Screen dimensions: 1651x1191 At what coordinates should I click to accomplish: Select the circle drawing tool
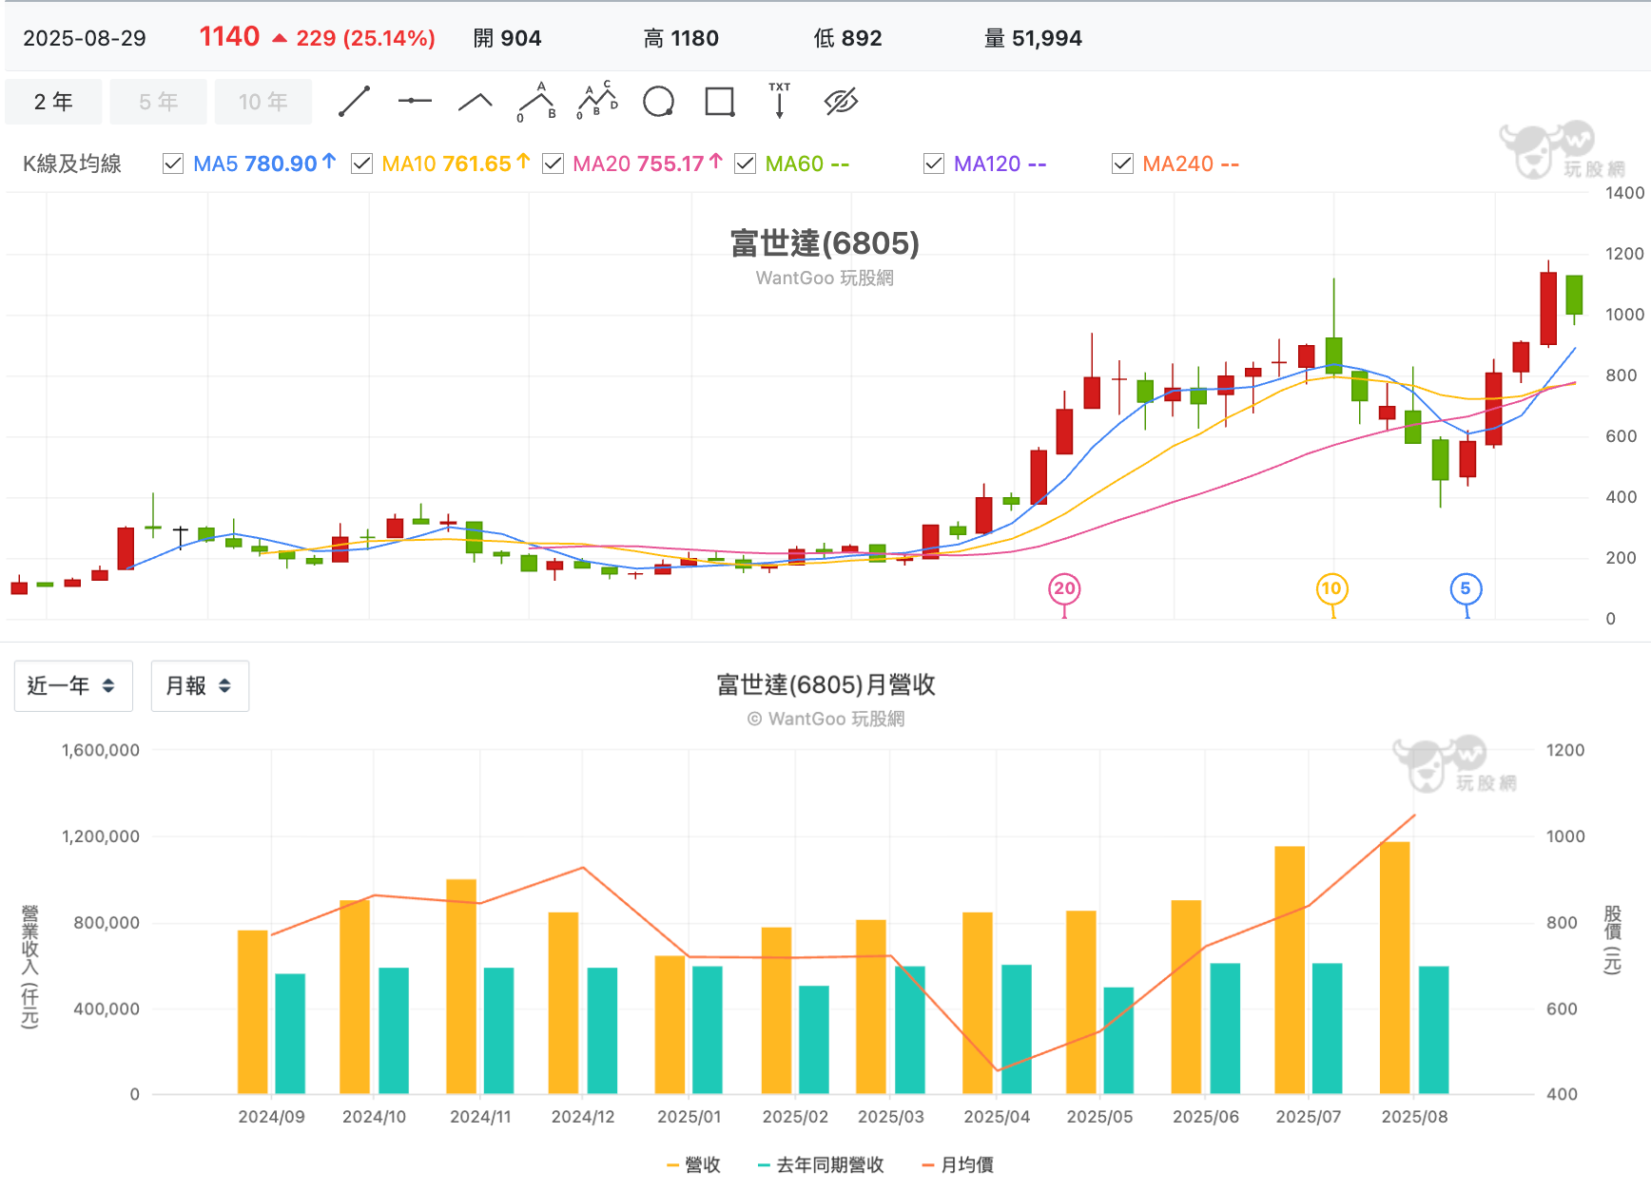(x=658, y=102)
